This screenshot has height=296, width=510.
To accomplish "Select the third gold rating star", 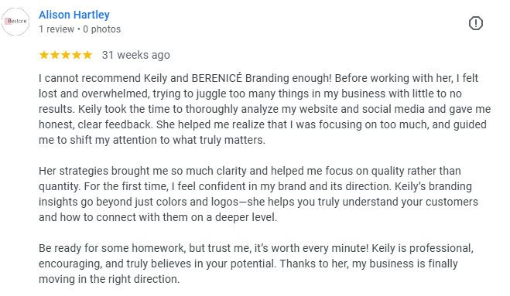I will pyautogui.click(x=66, y=55).
